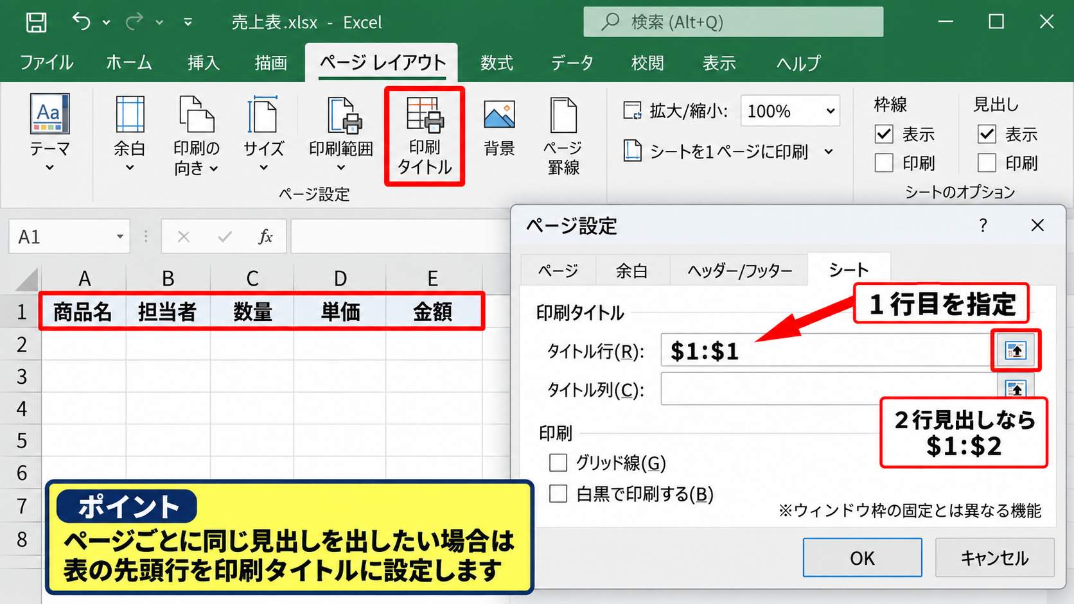The width and height of the screenshot is (1074, 604).
Task: Click the help question mark in ページ設定
Action: 983,225
